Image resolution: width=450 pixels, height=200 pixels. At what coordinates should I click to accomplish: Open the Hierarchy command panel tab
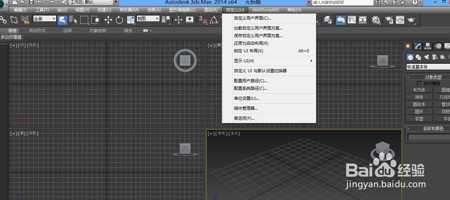pyautogui.click(x=428, y=46)
